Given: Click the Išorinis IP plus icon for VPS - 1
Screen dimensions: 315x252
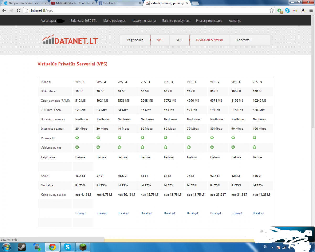Looking at the screenshot, I should pos(77,138).
